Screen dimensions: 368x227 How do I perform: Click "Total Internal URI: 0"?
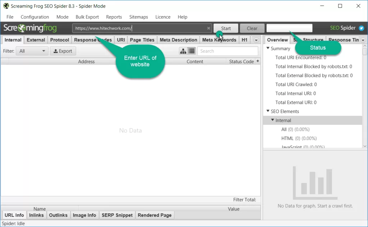pyautogui.click(x=295, y=93)
